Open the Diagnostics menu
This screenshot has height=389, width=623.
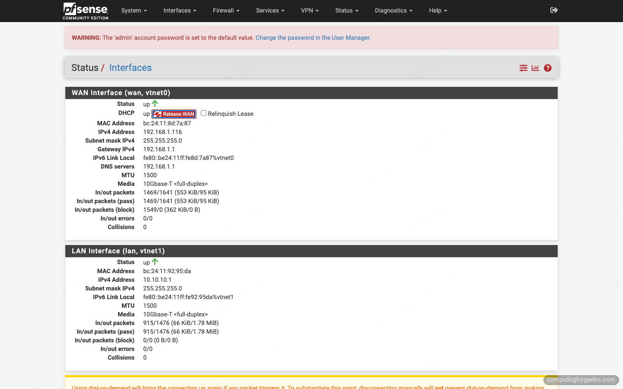(x=394, y=10)
